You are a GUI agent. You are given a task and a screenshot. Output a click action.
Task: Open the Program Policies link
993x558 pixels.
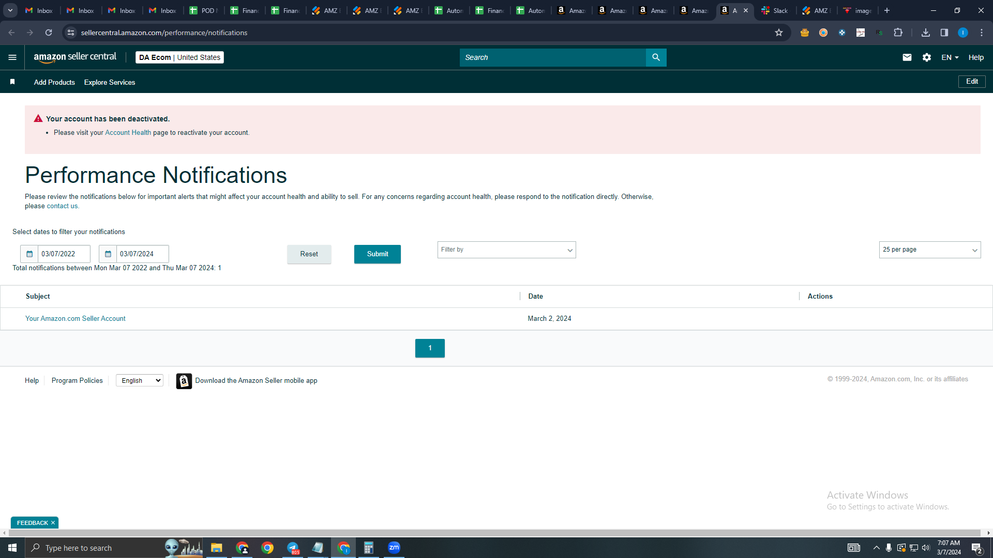(77, 381)
